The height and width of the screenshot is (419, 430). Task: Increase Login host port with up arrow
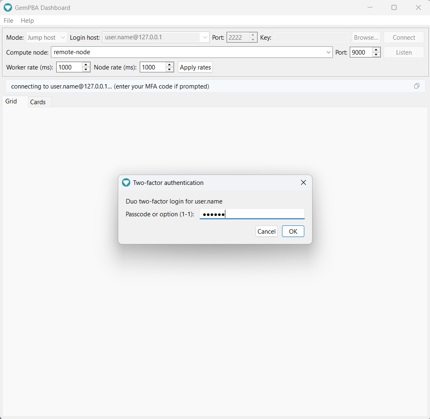[x=253, y=35]
